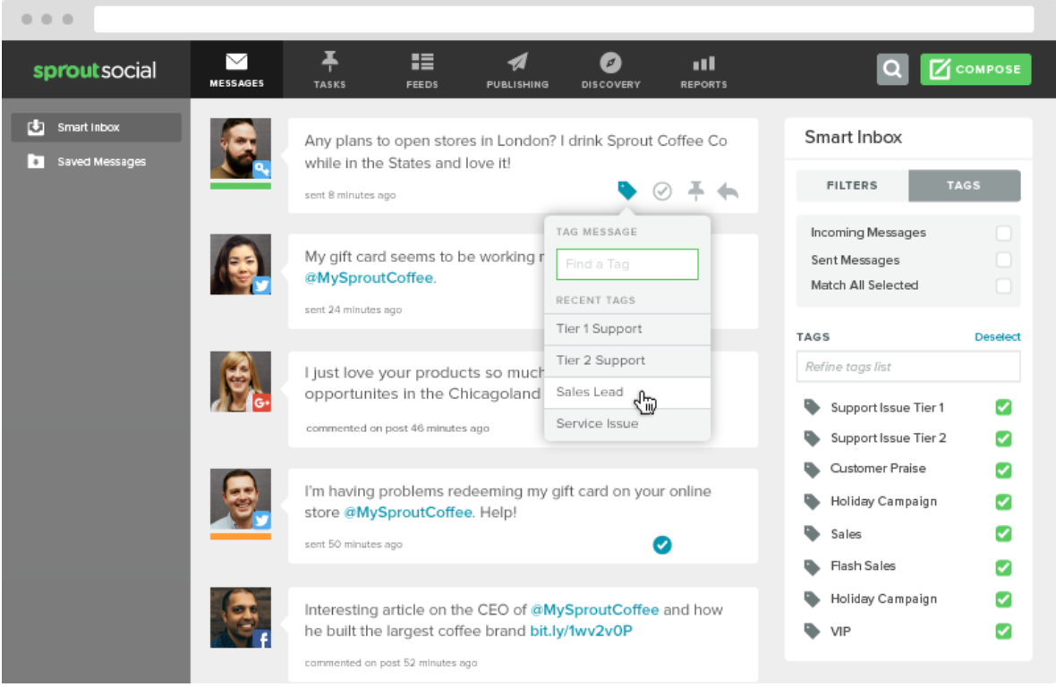Click Smart Inbox panel heading
Screen dimensions: 1056x687
click(853, 137)
